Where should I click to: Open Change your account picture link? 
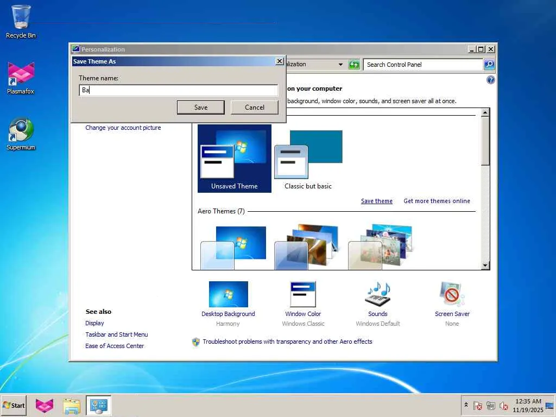pos(123,128)
